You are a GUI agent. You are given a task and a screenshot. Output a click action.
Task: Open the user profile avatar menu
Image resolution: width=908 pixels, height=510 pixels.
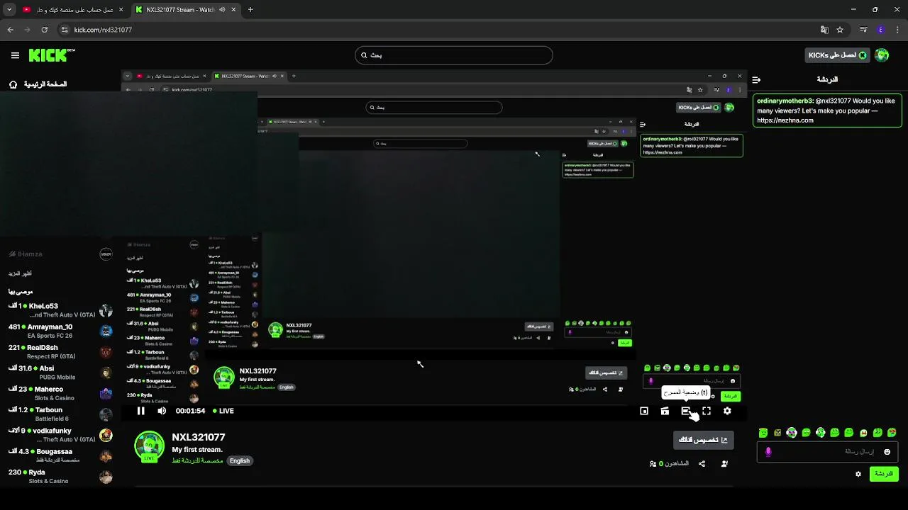[x=882, y=55]
